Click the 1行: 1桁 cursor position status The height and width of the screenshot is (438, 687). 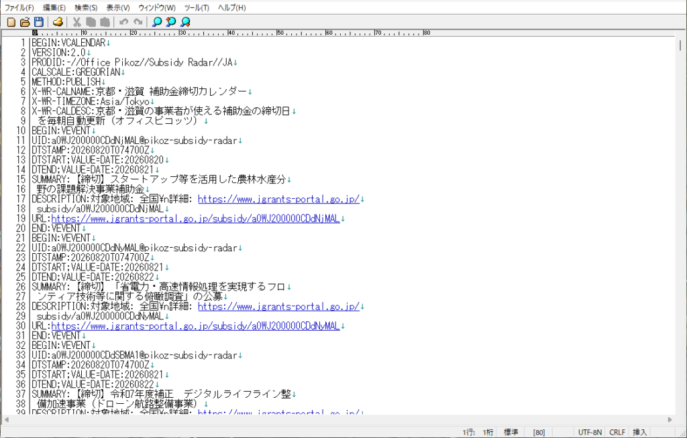[478, 433]
